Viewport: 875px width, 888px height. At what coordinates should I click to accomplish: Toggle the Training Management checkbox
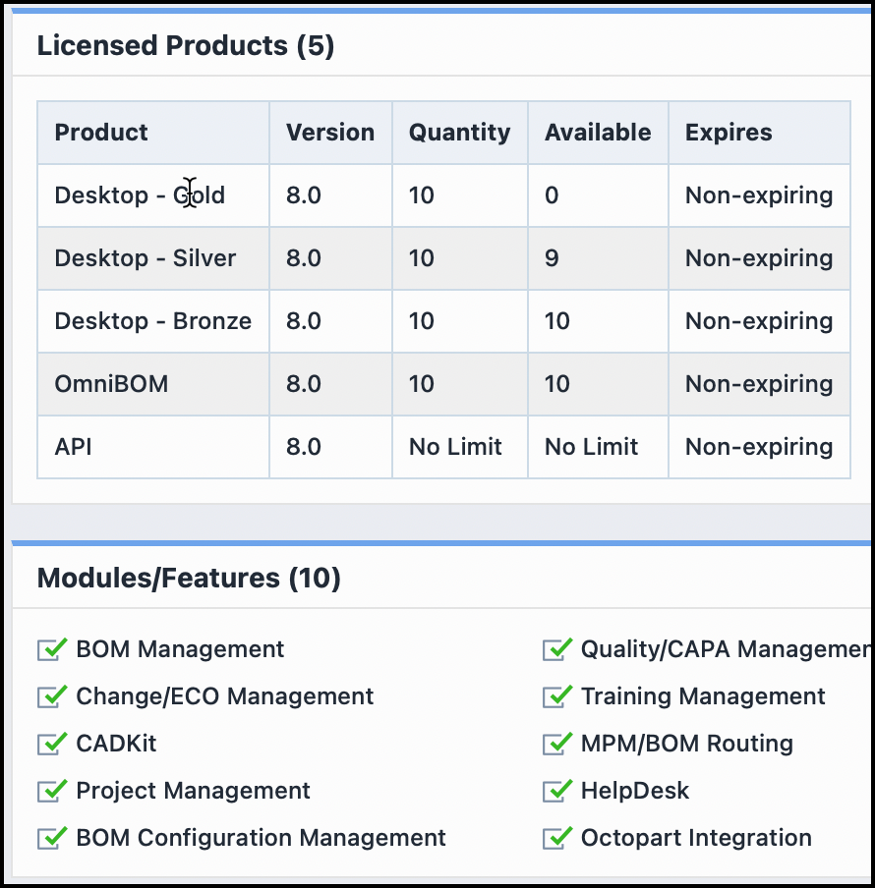(x=557, y=696)
